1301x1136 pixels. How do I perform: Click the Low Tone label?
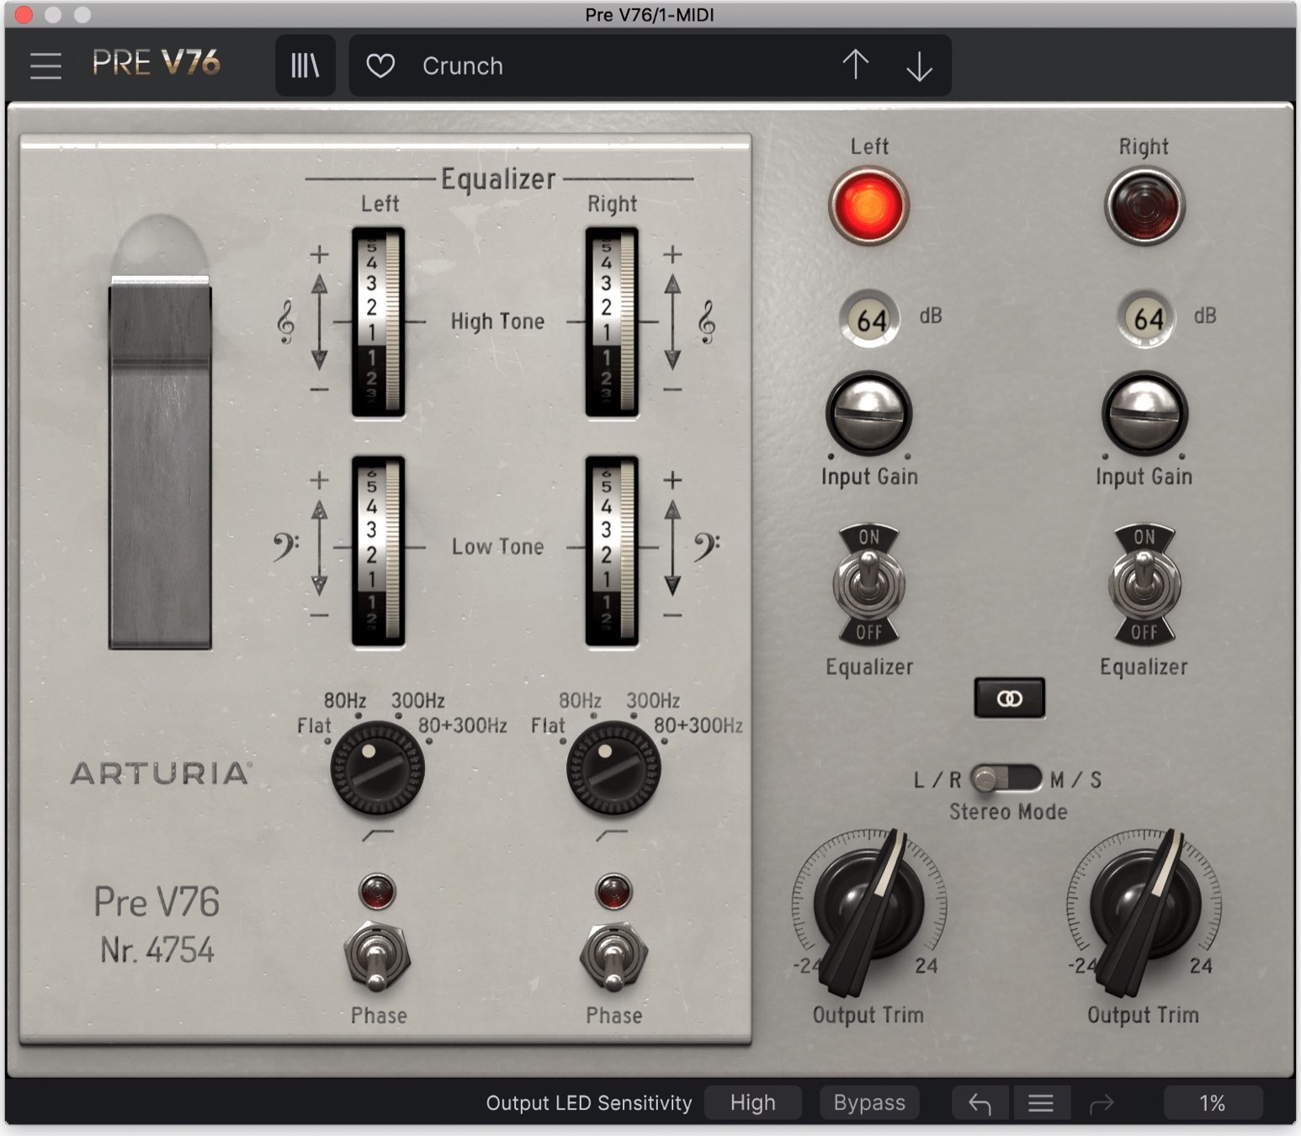pyautogui.click(x=497, y=547)
